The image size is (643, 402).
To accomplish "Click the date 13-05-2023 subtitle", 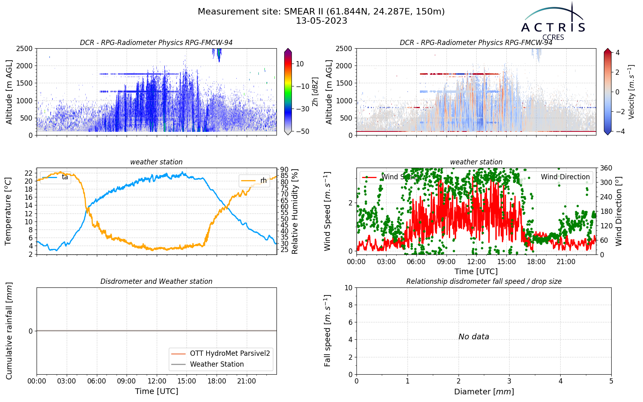I will point(321,21).
